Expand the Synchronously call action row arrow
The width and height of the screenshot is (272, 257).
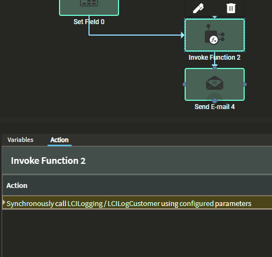pyautogui.click(x=4, y=202)
